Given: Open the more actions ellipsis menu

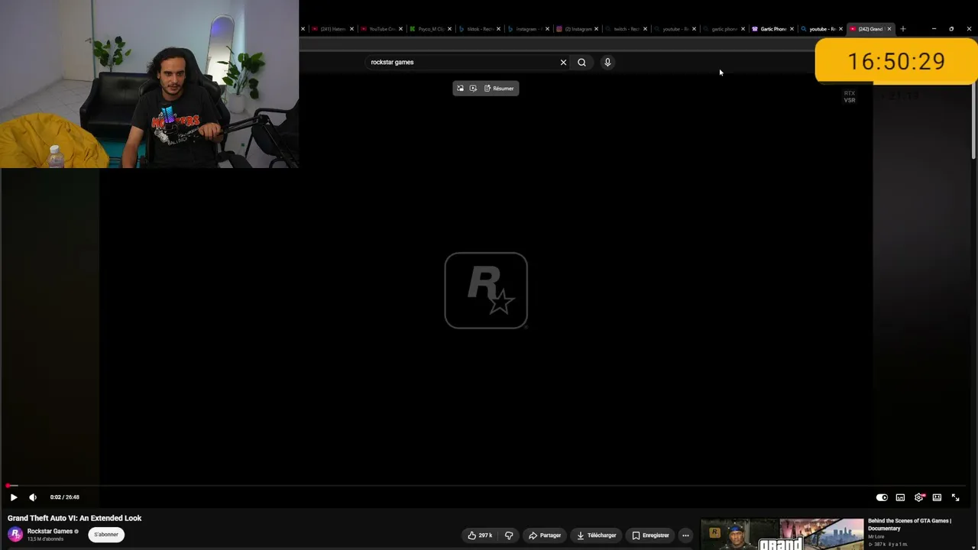Looking at the screenshot, I should click(x=685, y=535).
